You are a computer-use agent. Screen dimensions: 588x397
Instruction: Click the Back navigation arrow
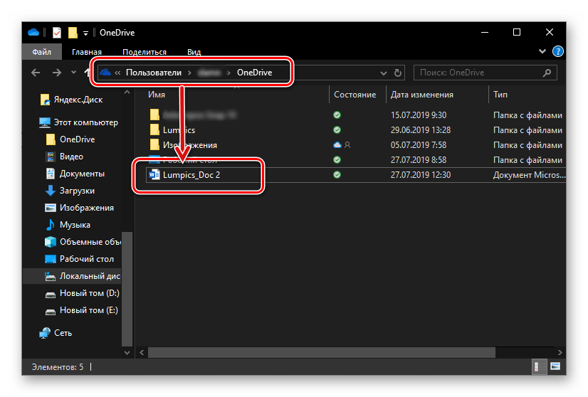(35, 73)
